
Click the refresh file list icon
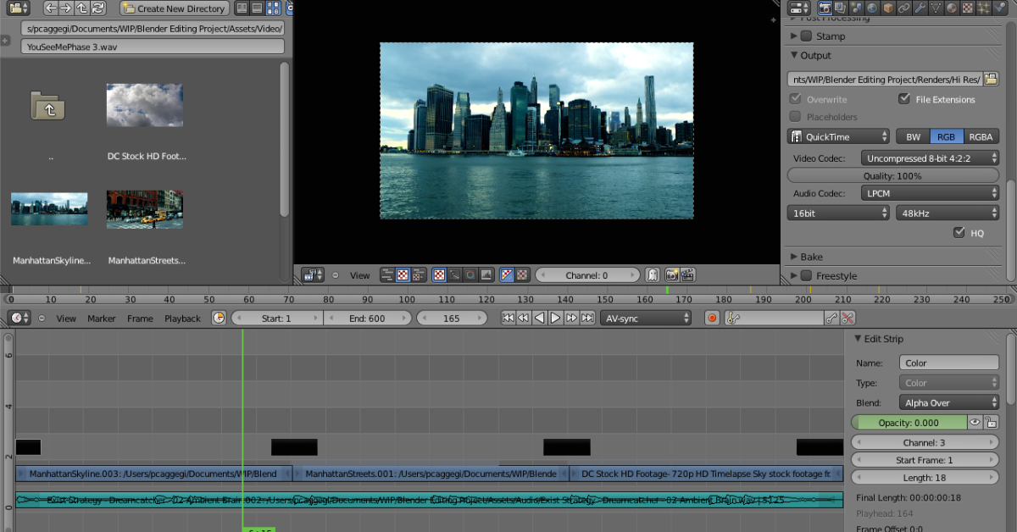[99, 8]
